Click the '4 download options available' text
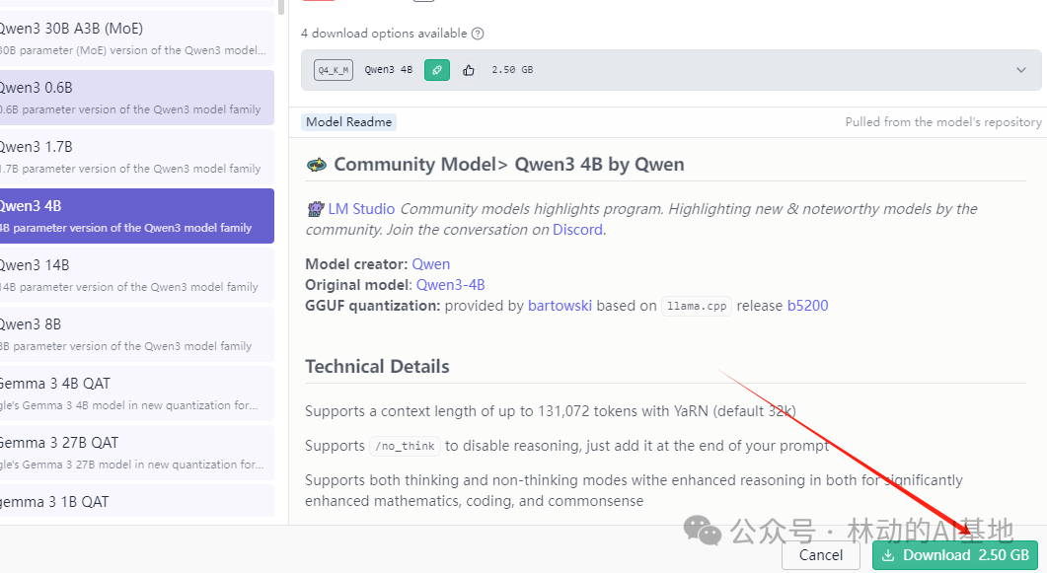The width and height of the screenshot is (1047, 573). [x=384, y=34]
